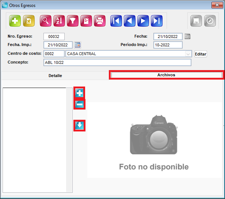This screenshot has width=225, height=199.
Task: Click the Concepto field containing ABL 10/22
Action: pyautogui.click(x=117, y=62)
